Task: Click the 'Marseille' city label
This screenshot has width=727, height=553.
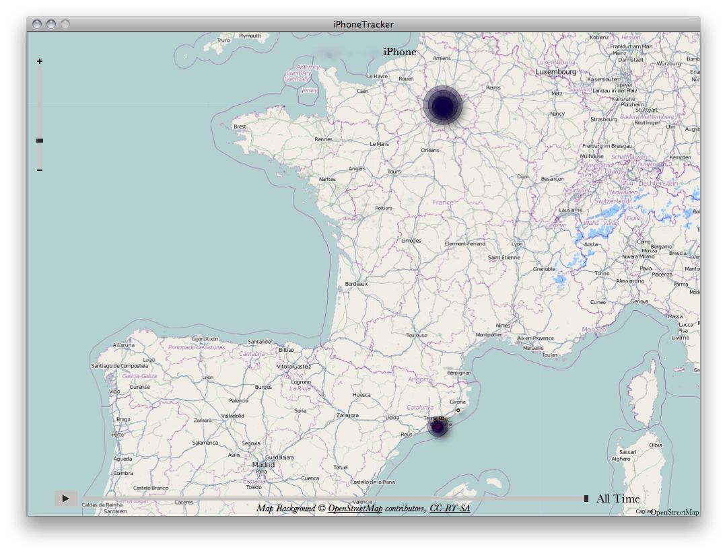Action: pos(533,348)
